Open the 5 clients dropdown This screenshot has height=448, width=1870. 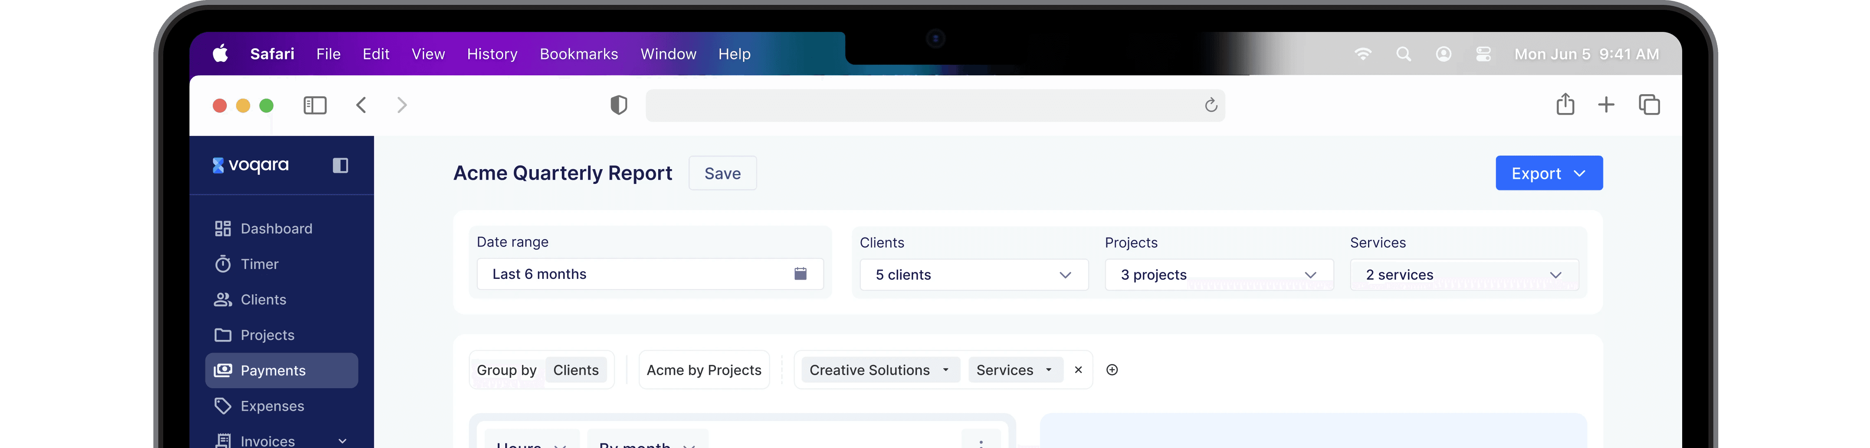[x=973, y=275]
